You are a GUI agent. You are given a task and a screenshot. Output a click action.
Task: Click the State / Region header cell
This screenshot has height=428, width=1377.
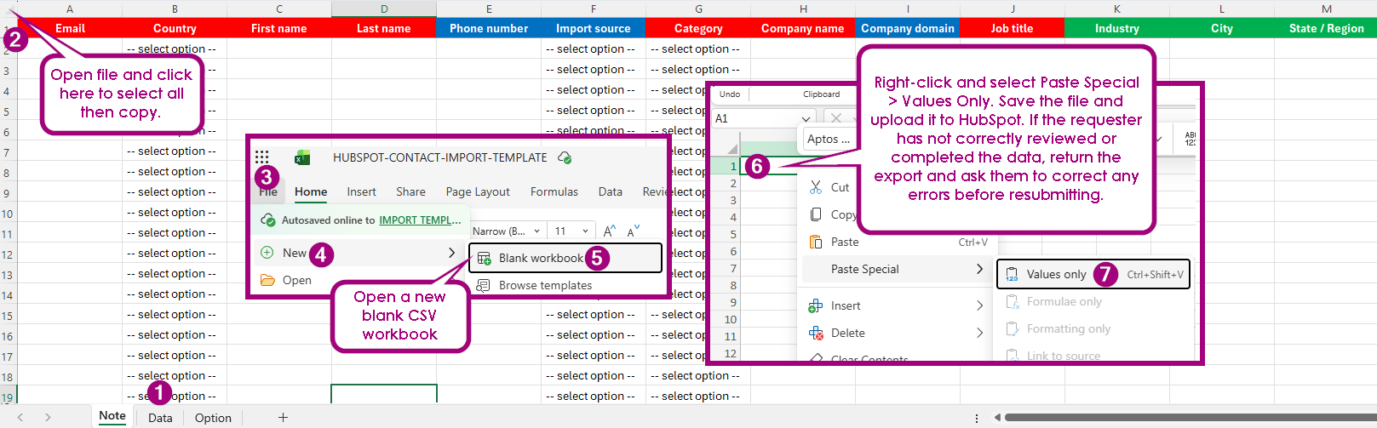tap(1326, 28)
